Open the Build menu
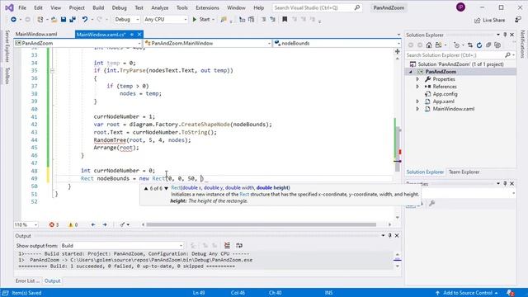This screenshot has width=528, height=297. pos(98,7)
